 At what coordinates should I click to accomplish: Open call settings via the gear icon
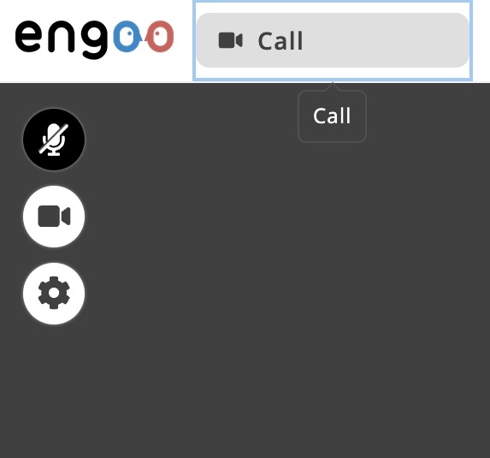[x=54, y=293]
